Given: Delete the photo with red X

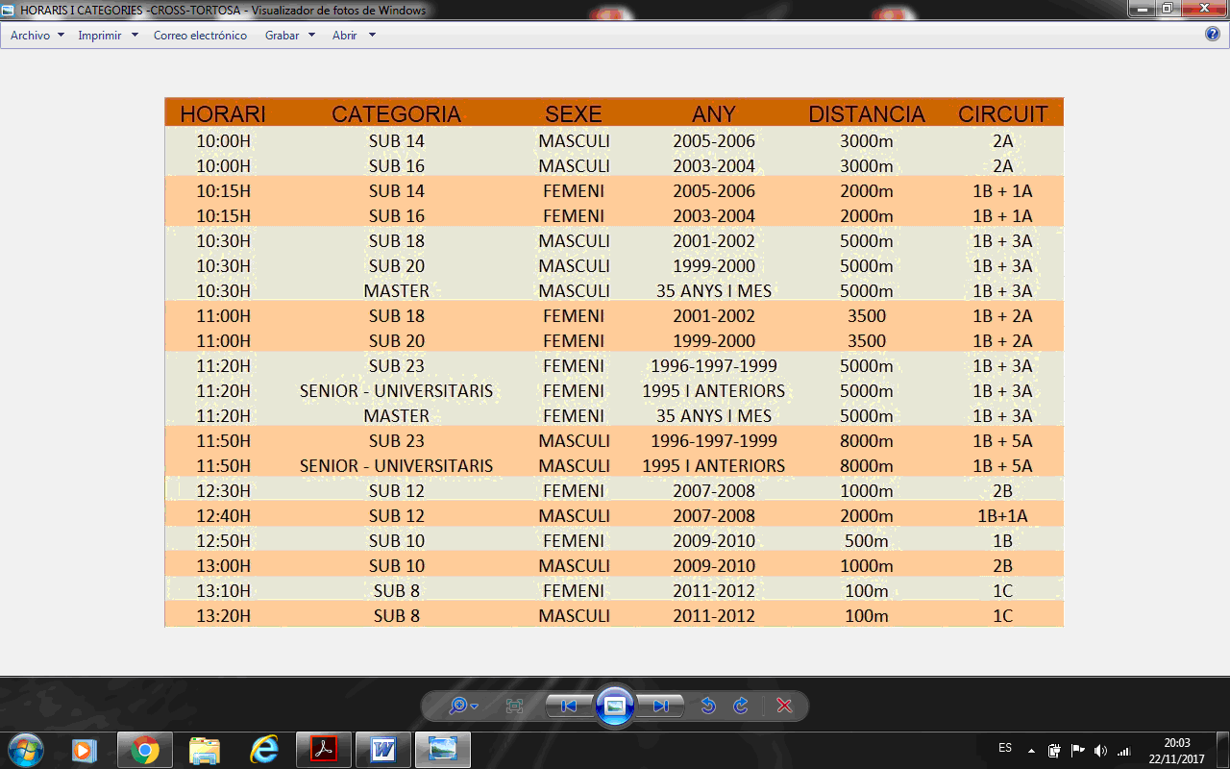Looking at the screenshot, I should (x=784, y=707).
